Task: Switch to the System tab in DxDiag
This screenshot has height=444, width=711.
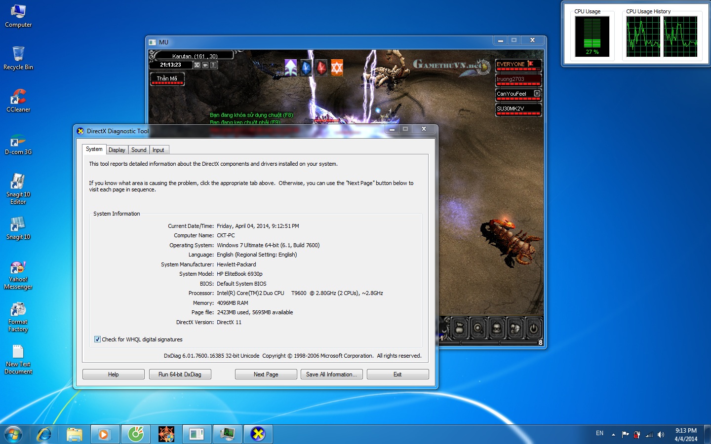Action: click(94, 149)
